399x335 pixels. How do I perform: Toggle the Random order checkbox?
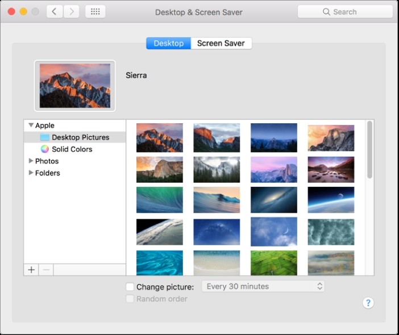tap(130, 299)
